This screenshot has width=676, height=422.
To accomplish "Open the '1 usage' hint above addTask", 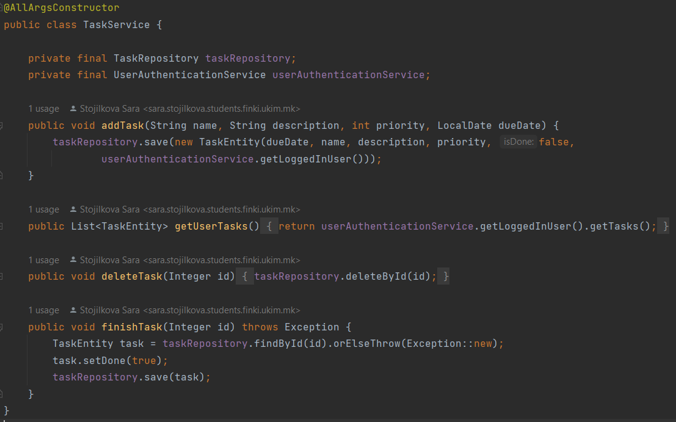I will coord(43,109).
